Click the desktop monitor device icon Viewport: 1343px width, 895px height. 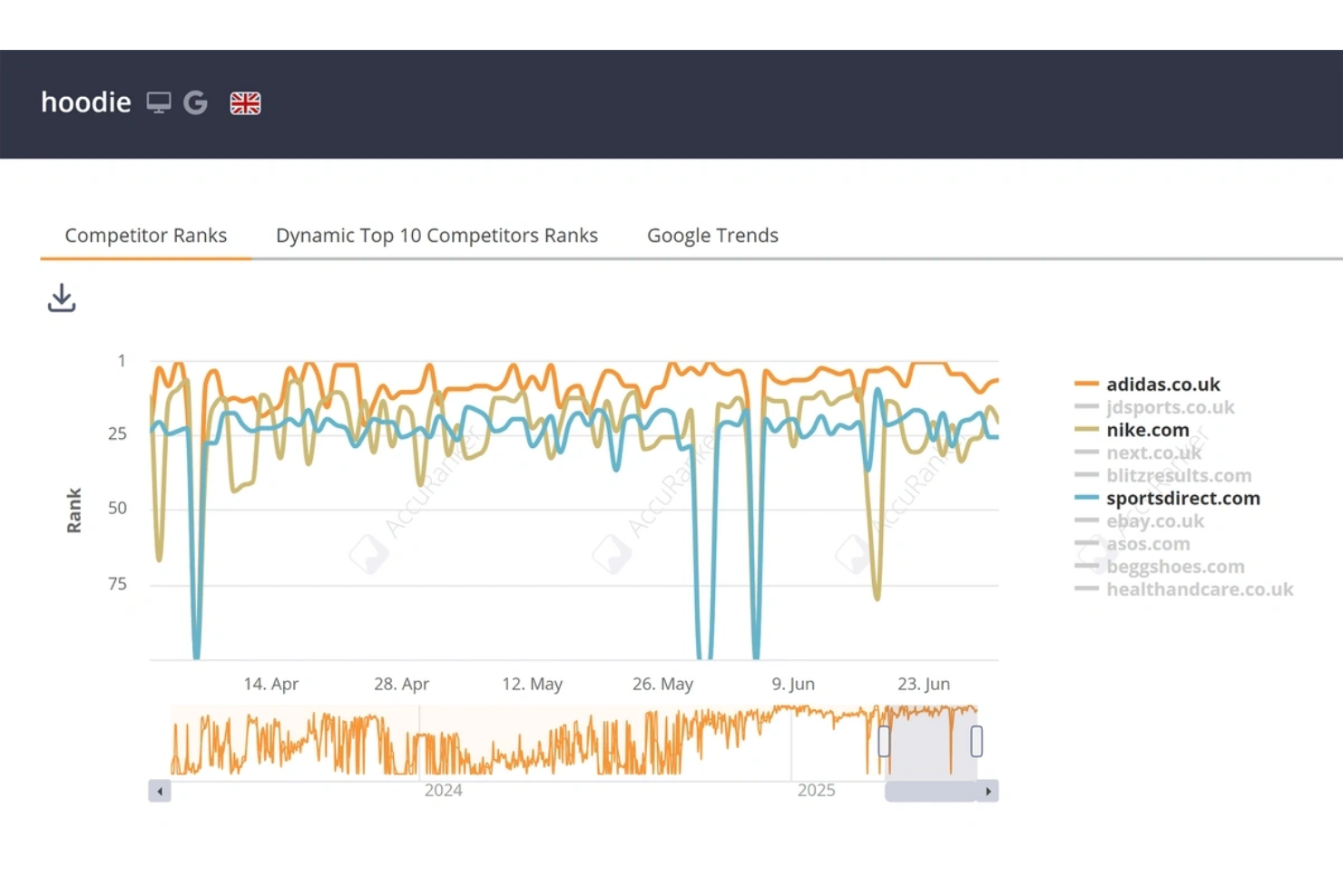click(x=159, y=102)
